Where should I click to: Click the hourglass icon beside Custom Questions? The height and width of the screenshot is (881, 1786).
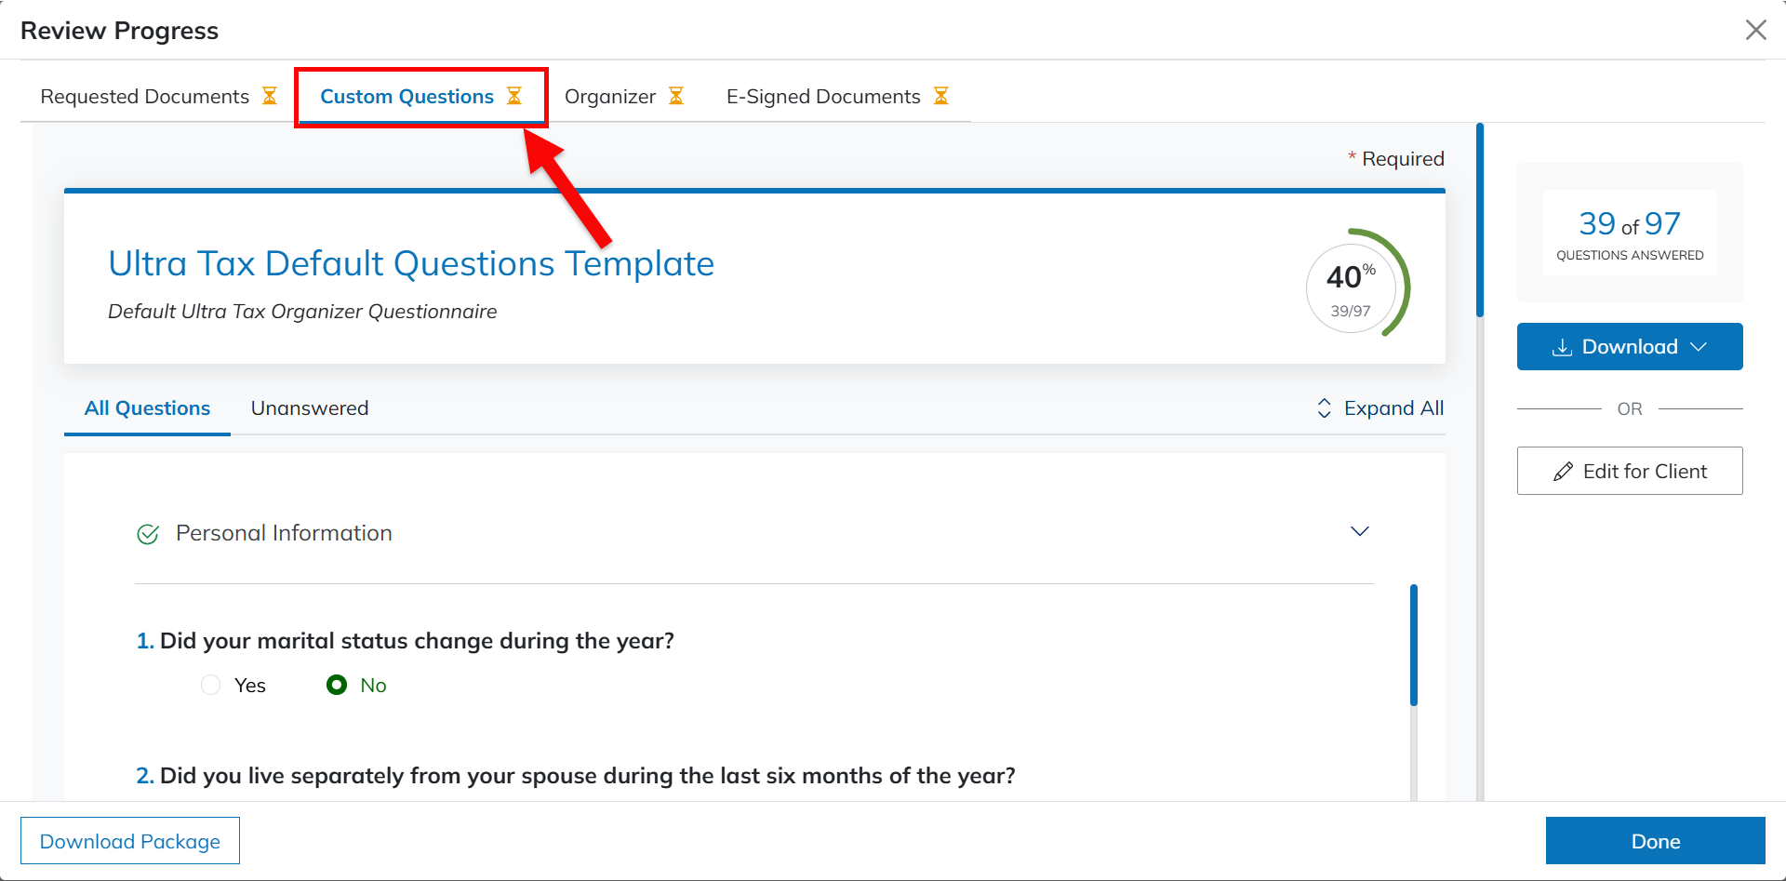(x=514, y=96)
